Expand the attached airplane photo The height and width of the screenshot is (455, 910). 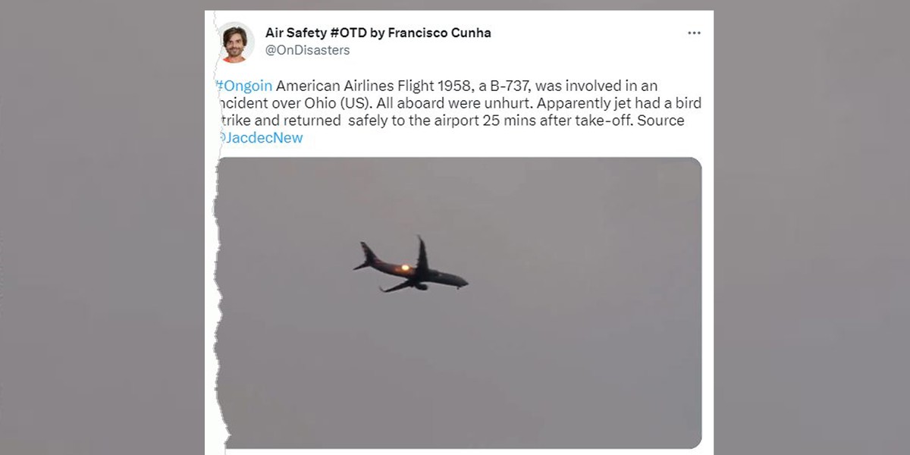[459, 302]
